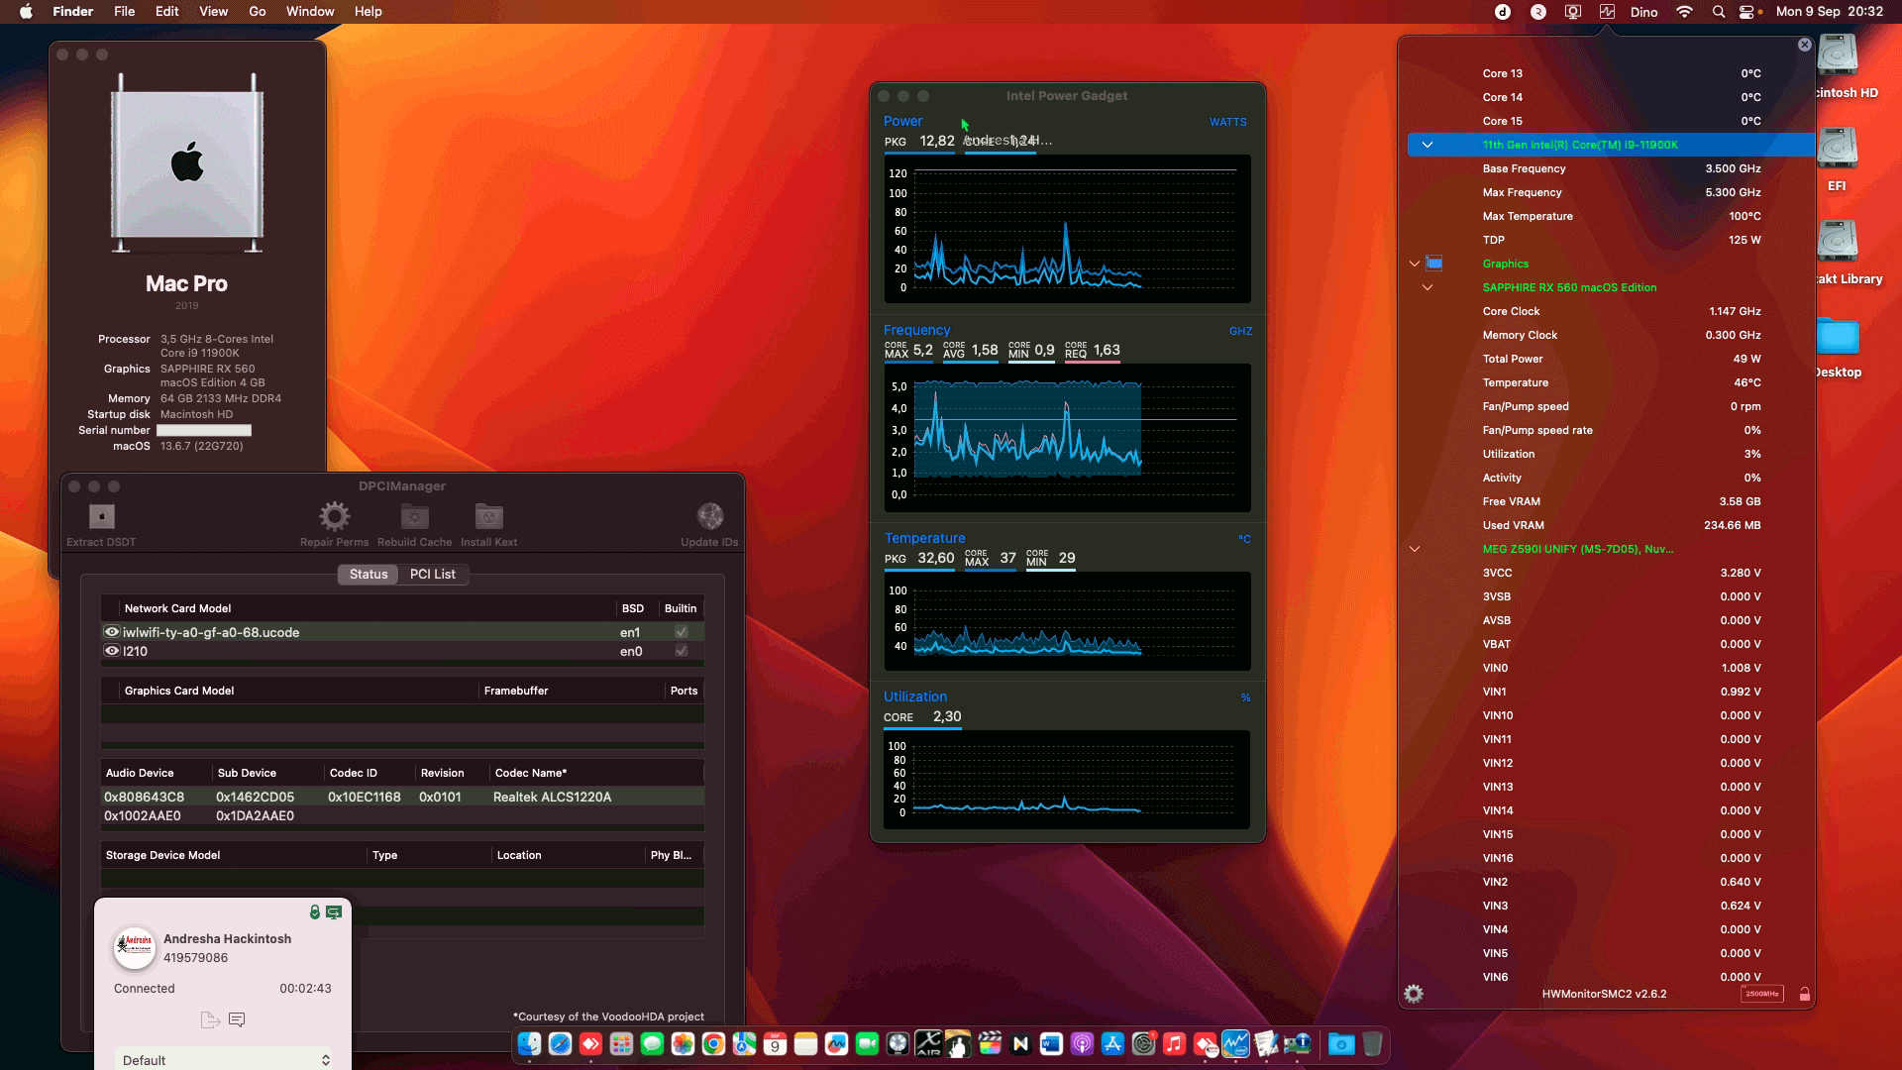This screenshot has height=1070, width=1902.
Task: Open Photos app in the Dock
Action: (683, 1043)
